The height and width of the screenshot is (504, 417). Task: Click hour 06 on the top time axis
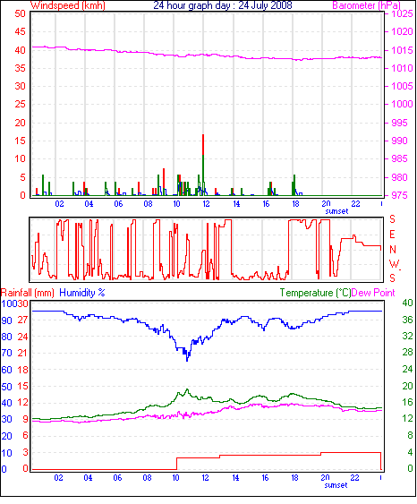point(118,204)
